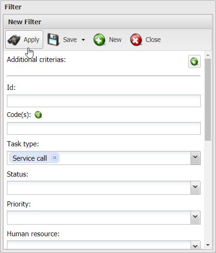
Task: Click the New Filter panel header
Action: click(x=107, y=22)
